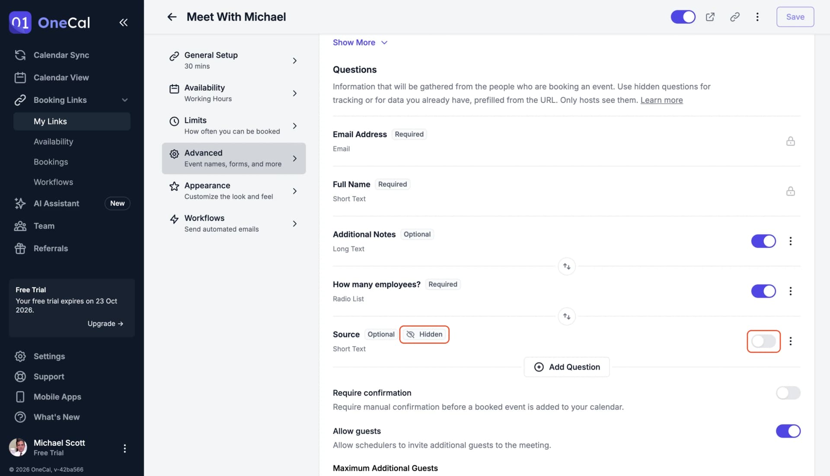Select My Links in sidebar
The height and width of the screenshot is (476, 830).
click(72, 121)
